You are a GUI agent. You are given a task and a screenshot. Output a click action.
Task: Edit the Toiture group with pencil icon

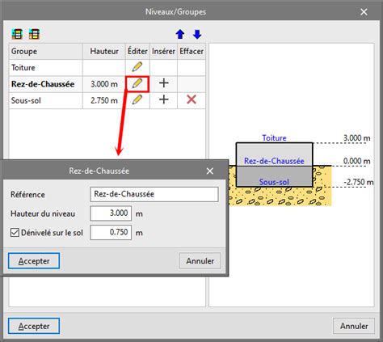coord(137,67)
